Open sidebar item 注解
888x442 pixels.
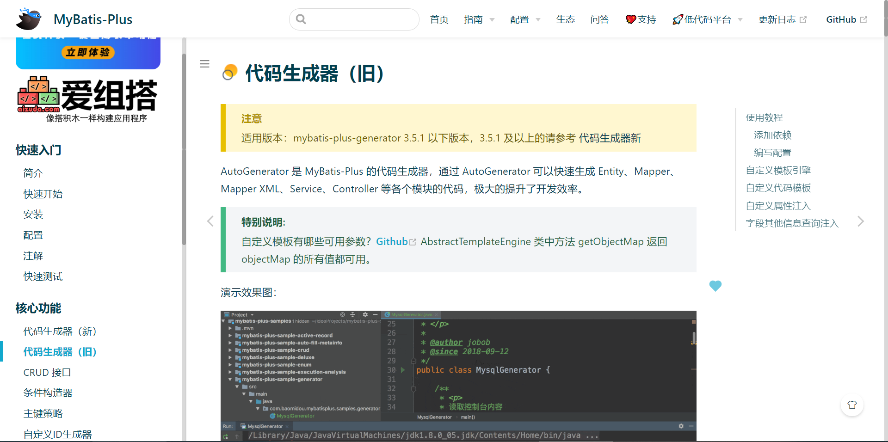[33, 256]
